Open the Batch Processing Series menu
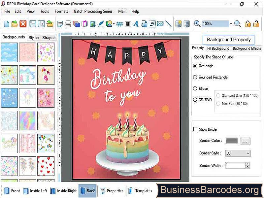Screen dimensions: 264x198 93,11
